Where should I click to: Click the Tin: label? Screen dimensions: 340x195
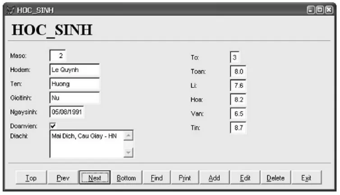(195, 128)
